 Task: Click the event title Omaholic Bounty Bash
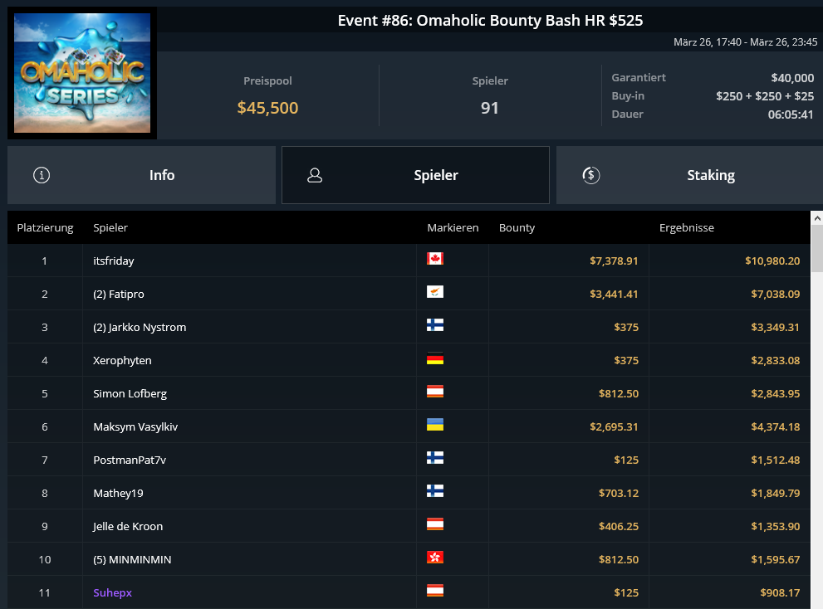490,21
